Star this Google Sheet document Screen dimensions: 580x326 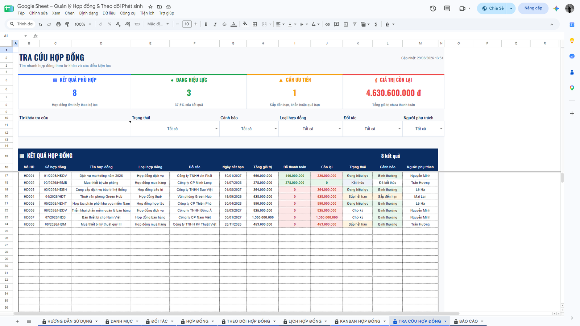150,7
